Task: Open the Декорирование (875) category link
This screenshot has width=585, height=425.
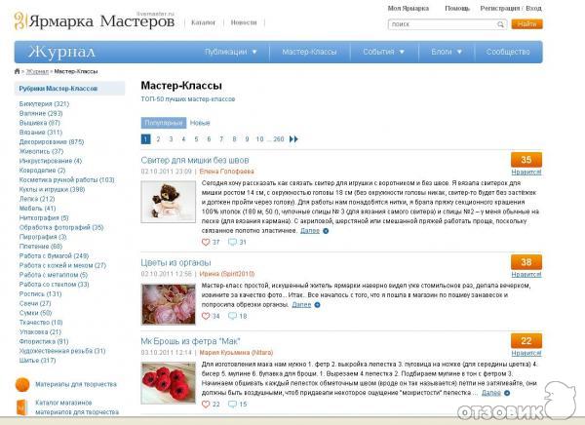Action: (52, 141)
